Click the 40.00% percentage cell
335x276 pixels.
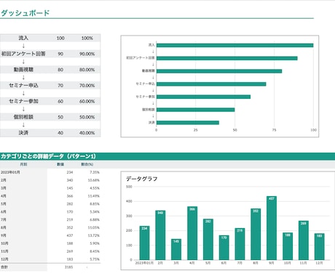(87, 133)
